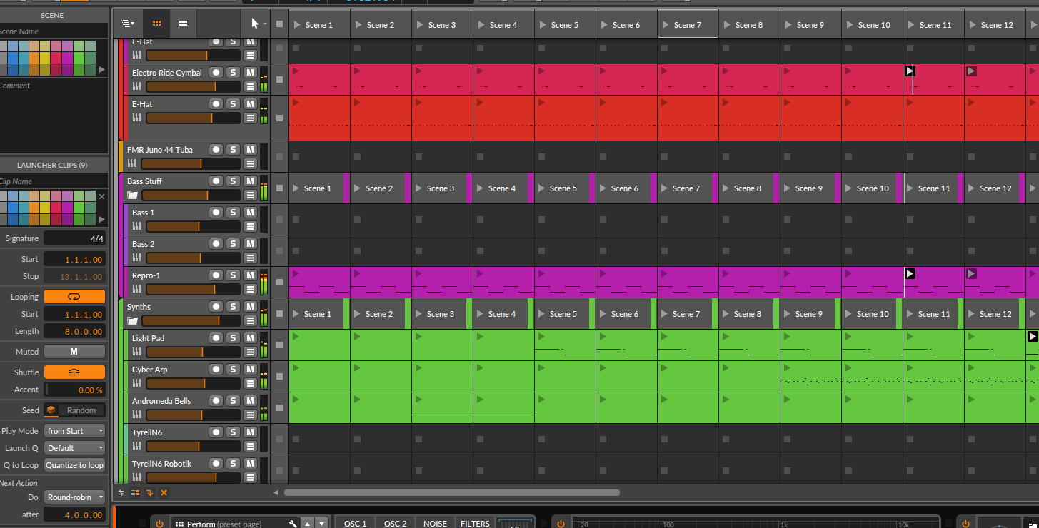Click the Random seed button
Screen dimensions: 1039x528
[81, 410]
